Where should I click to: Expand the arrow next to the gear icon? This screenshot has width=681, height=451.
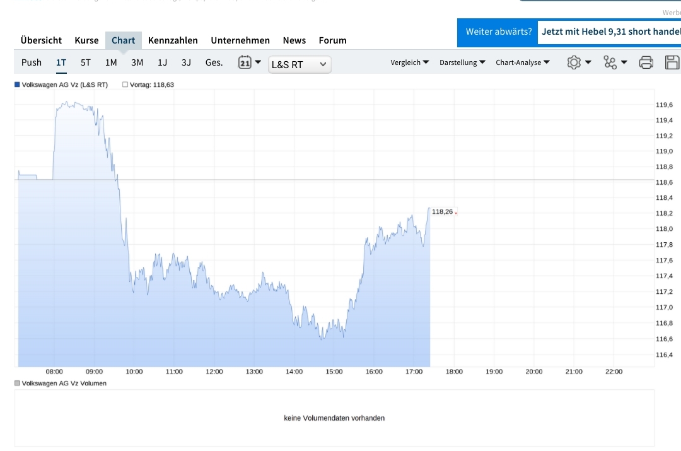tap(588, 62)
